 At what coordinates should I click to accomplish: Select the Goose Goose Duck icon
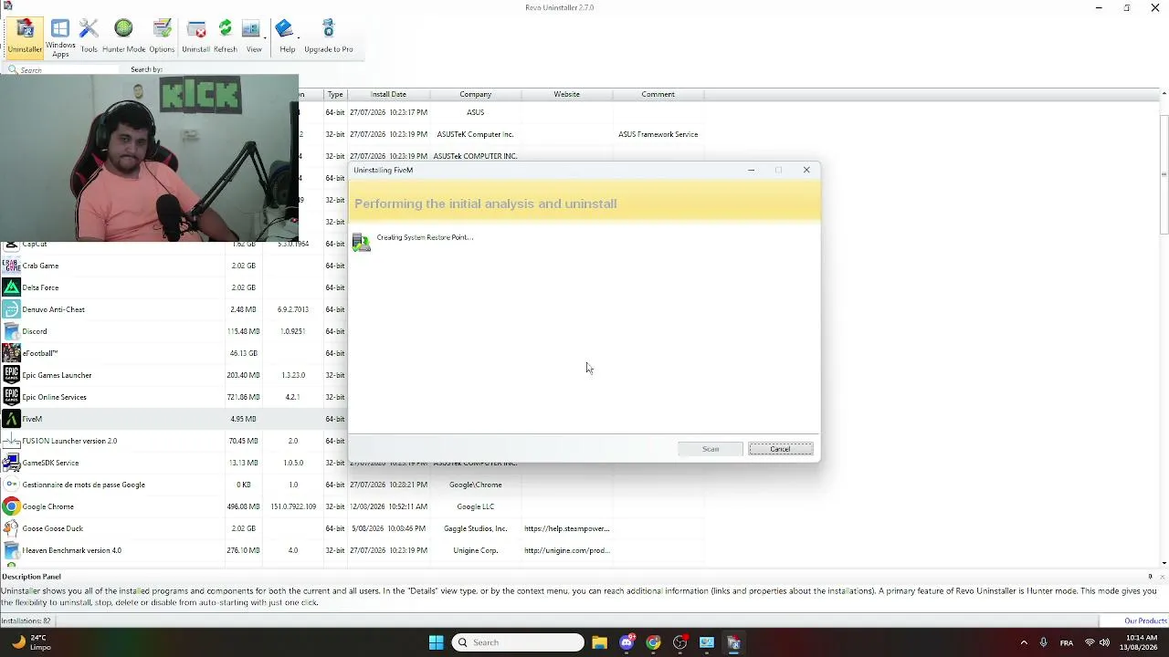click(11, 528)
